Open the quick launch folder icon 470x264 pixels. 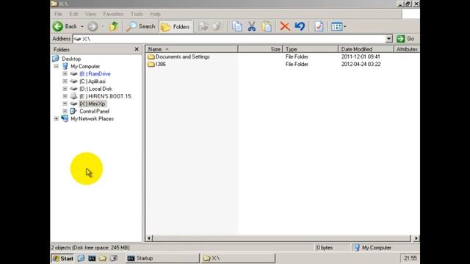coord(103,258)
